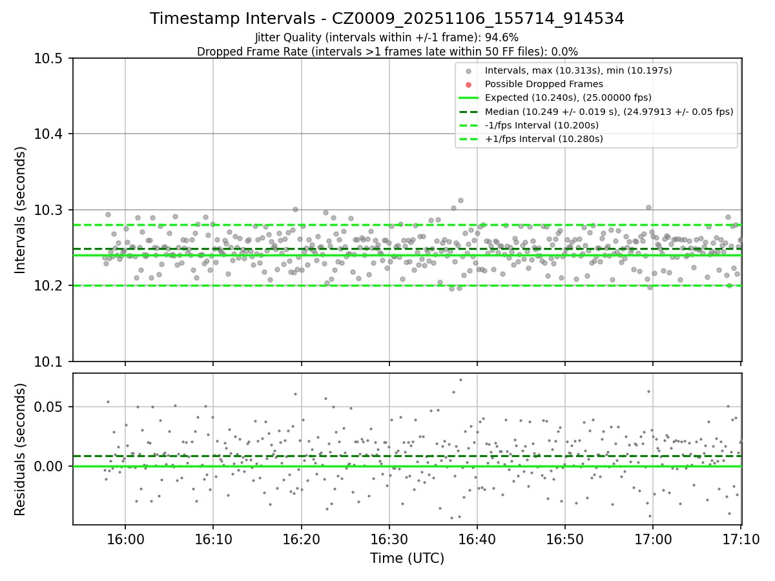The width and height of the screenshot is (775, 581).
Task: Click the solid green Expected line swatch
Action: [469, 97]
